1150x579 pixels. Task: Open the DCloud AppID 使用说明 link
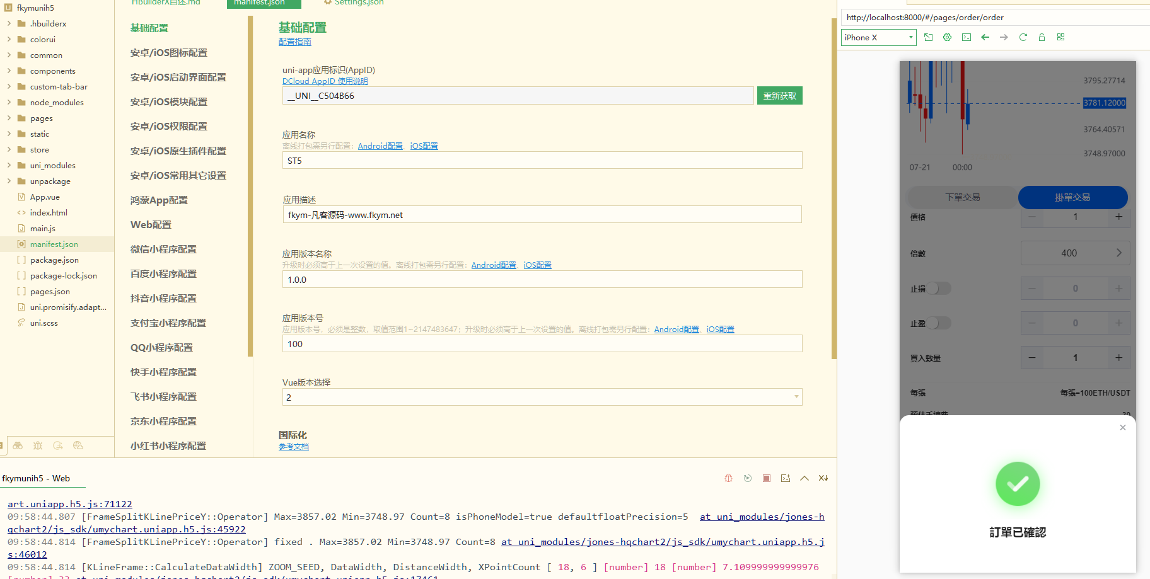325,81
